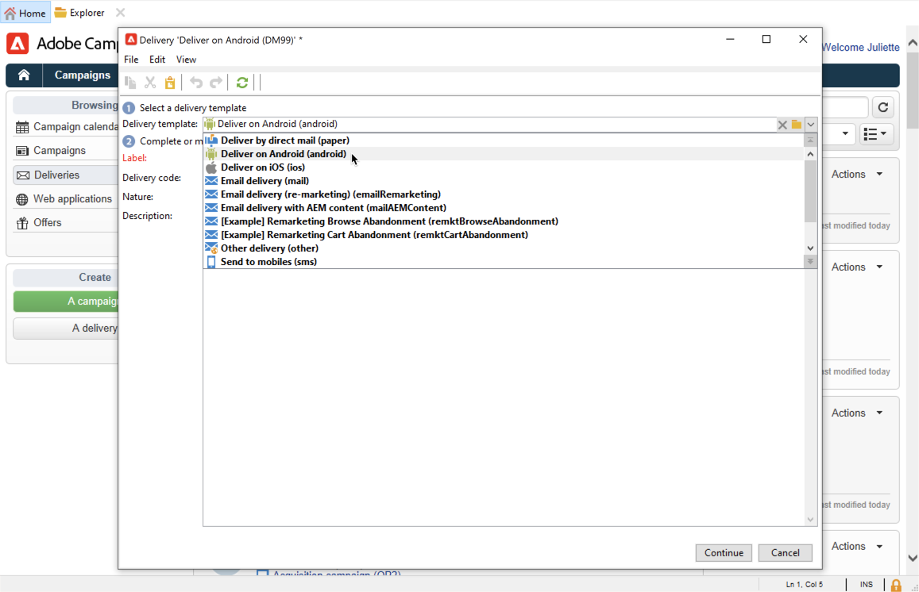Open Campaigns link in Browsing panel

pyautogui.click(x=51, y=151)
